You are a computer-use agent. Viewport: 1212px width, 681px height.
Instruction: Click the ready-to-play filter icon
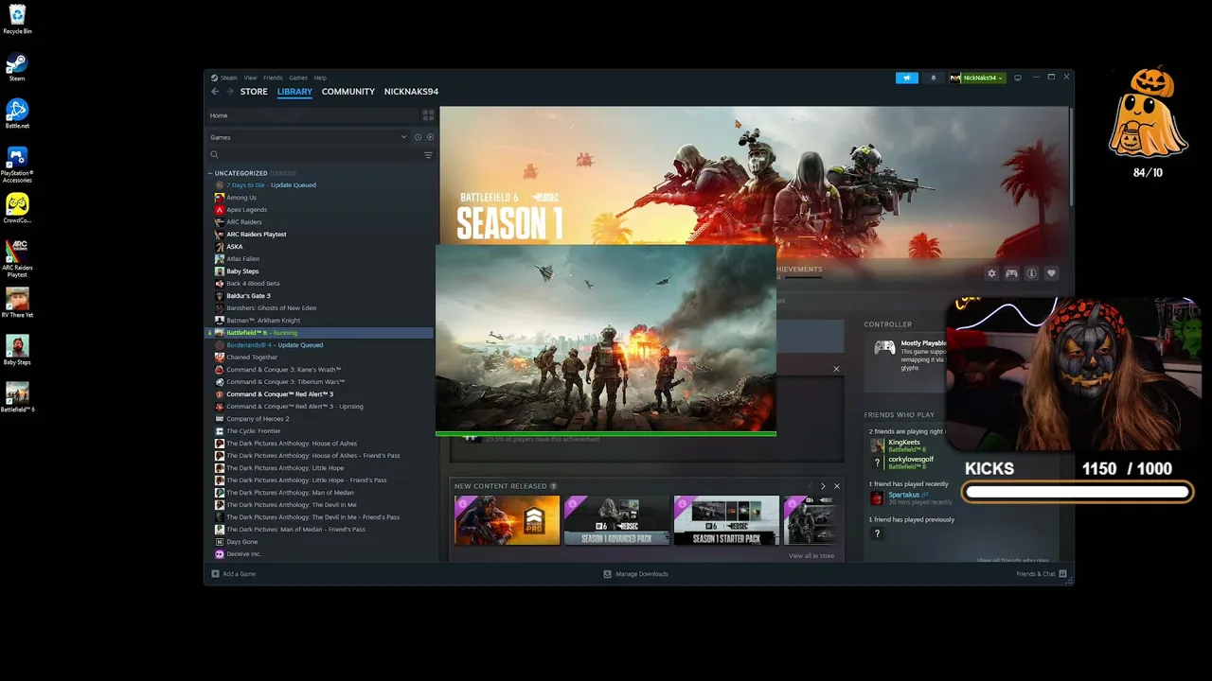coord(430,137)
